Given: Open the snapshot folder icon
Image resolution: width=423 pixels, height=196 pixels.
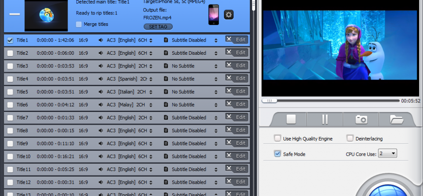Looking at the screenshot, I should coord(396,119).
